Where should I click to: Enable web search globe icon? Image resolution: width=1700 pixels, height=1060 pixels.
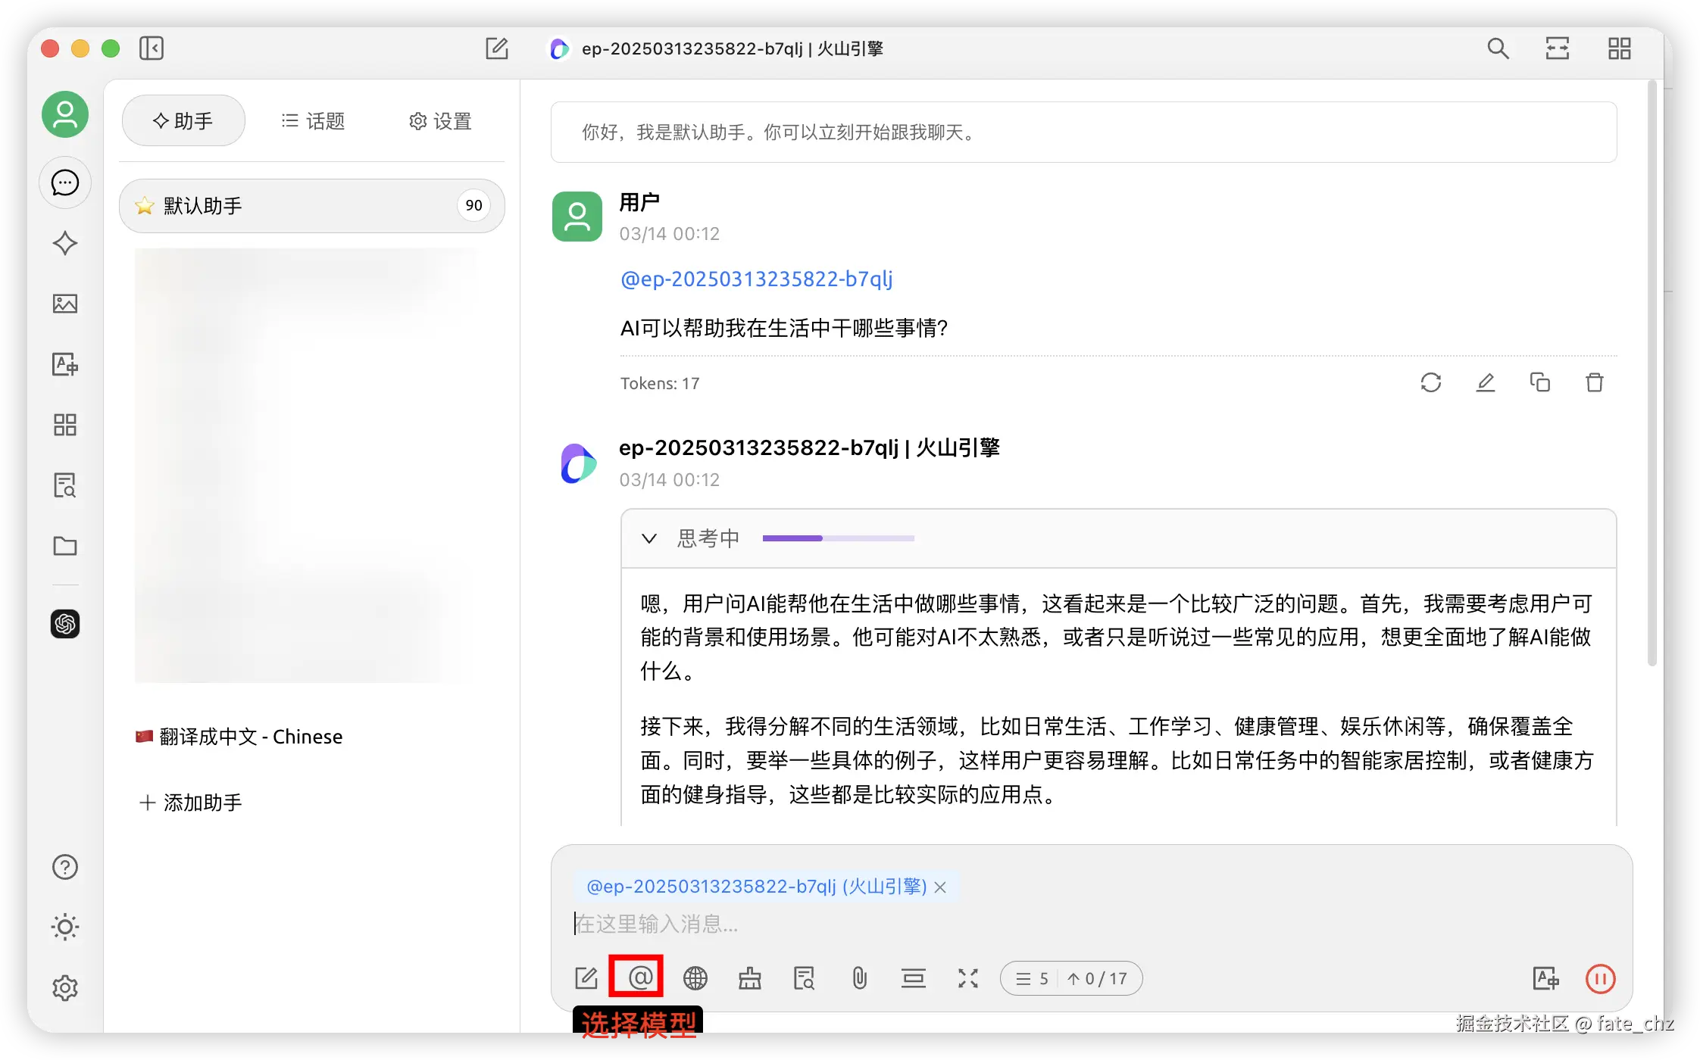[695, 978]
